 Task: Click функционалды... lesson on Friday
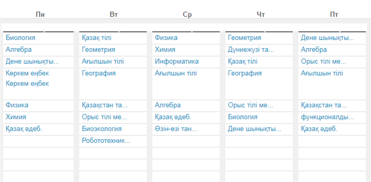(328, 117)
